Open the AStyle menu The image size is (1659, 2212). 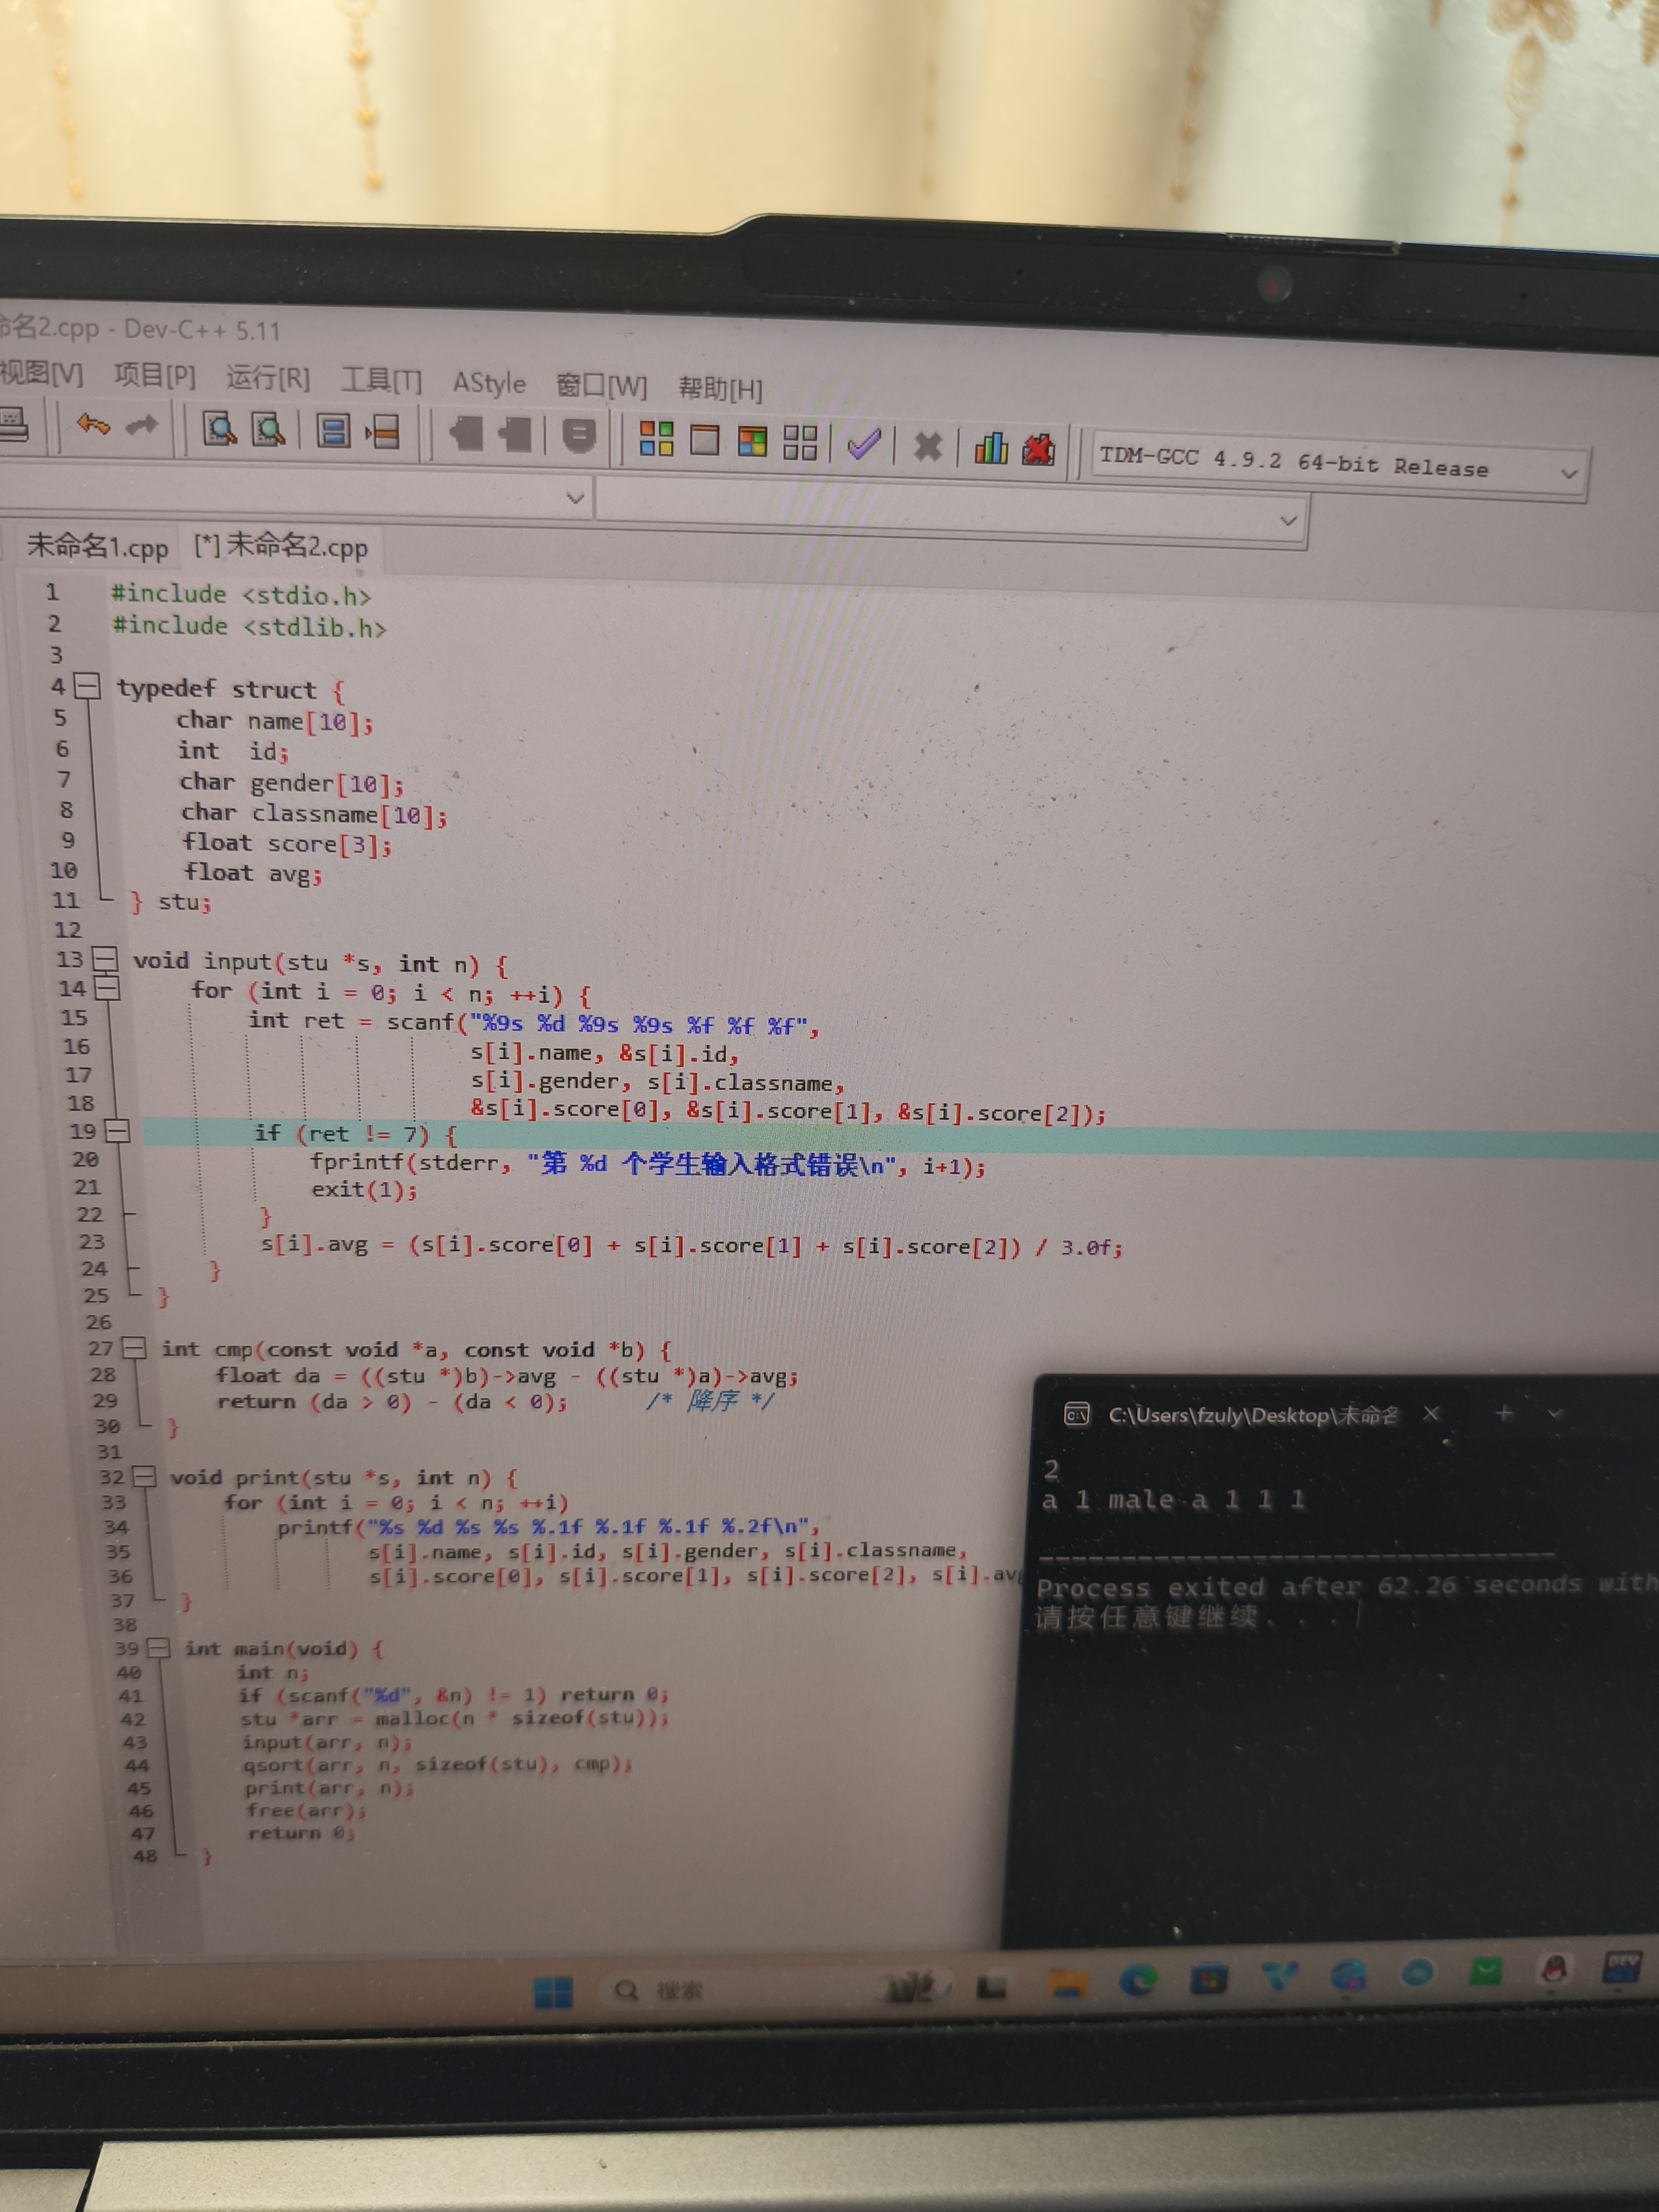tap(488, 383)
